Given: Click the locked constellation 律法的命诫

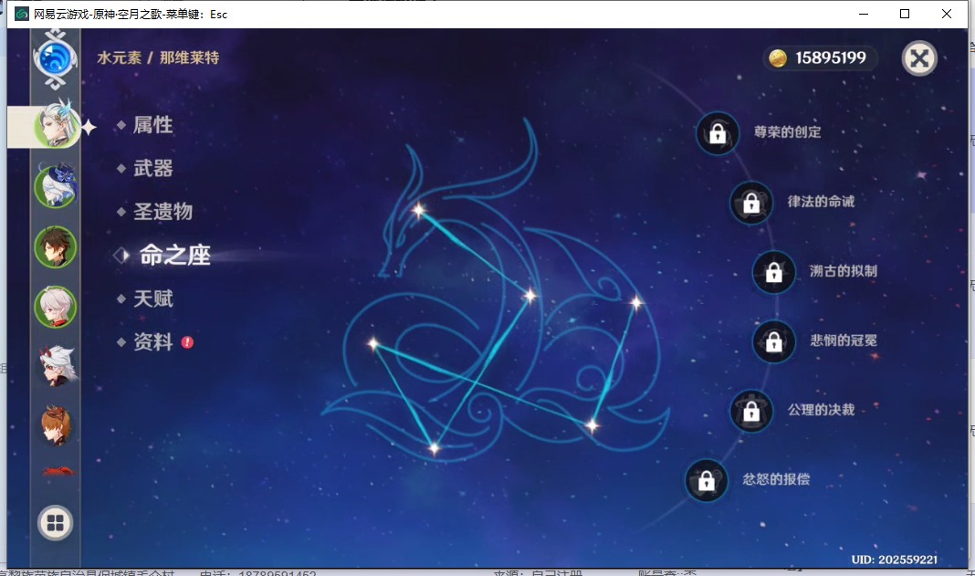Looking at the screenshot, I should tap(751, 203).
